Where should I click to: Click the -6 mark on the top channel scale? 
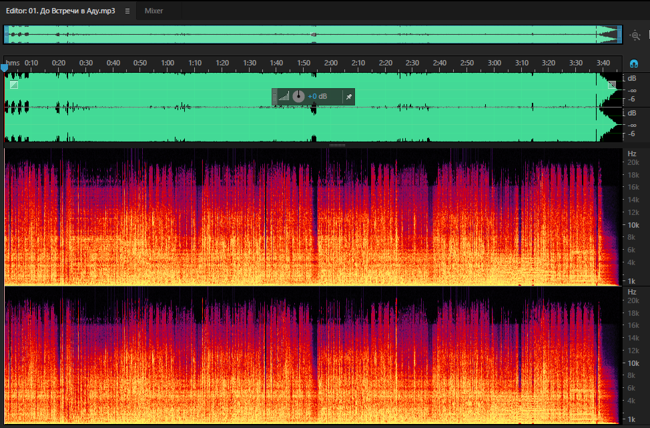point(632,99)
